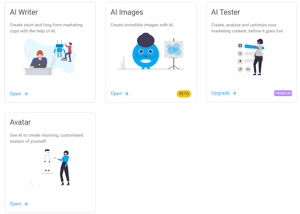Screen dimensions: 300x214
Task: Open the AI Writer tool via its Open link
Action: pos(16,94)
